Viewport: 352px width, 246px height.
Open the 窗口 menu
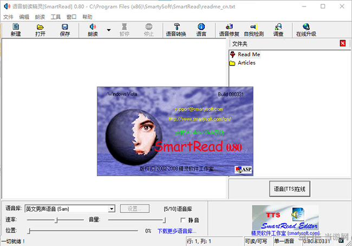coord(71,17)
